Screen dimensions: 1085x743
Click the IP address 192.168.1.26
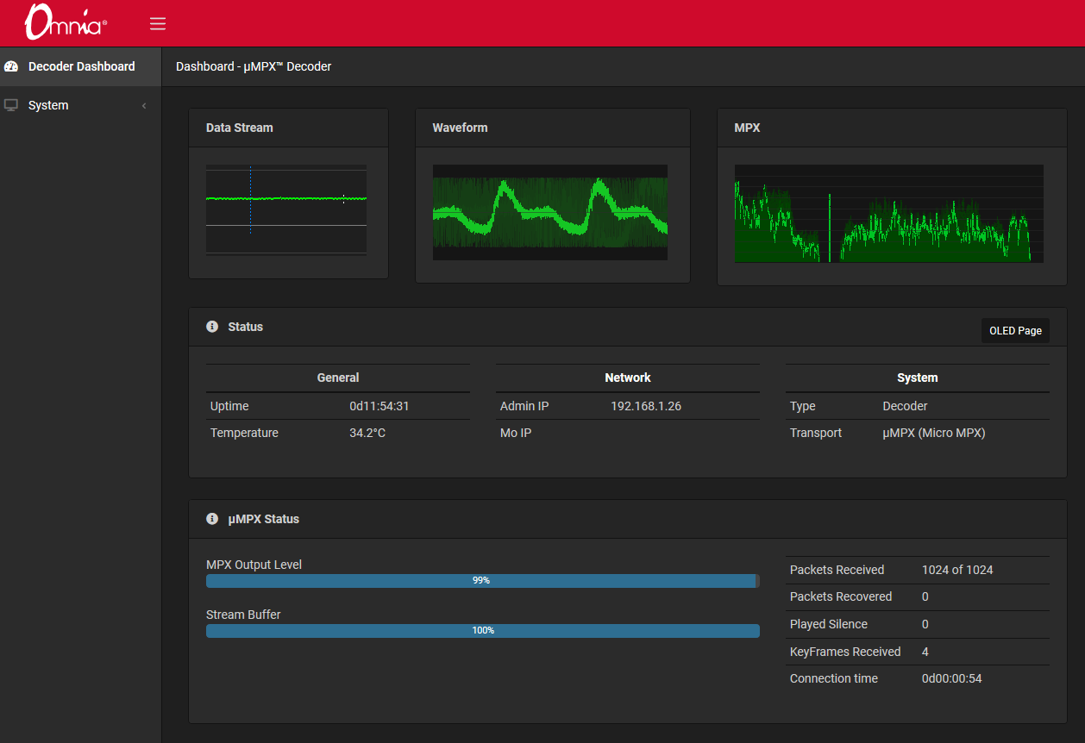click(x=646, y=406)
